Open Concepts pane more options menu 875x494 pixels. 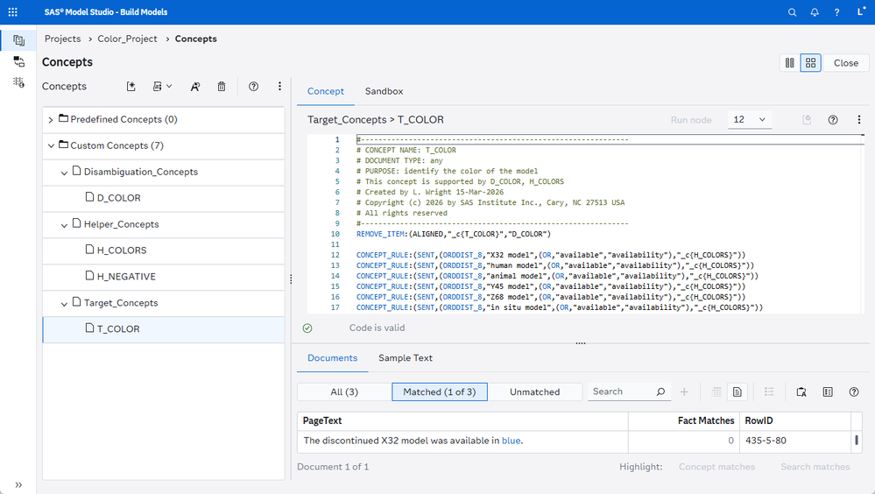pos(279,86)
